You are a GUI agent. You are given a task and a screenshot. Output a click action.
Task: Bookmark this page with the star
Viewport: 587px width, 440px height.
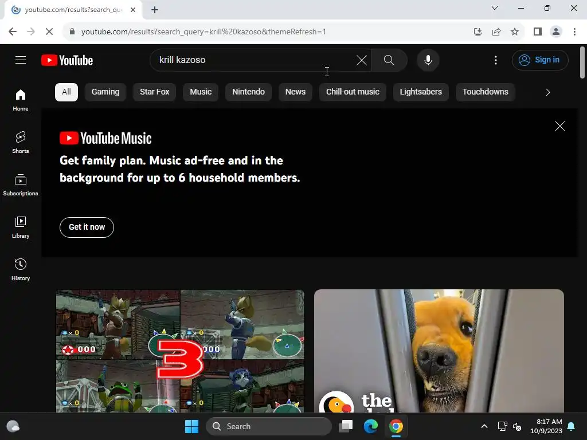coord(515,32)
